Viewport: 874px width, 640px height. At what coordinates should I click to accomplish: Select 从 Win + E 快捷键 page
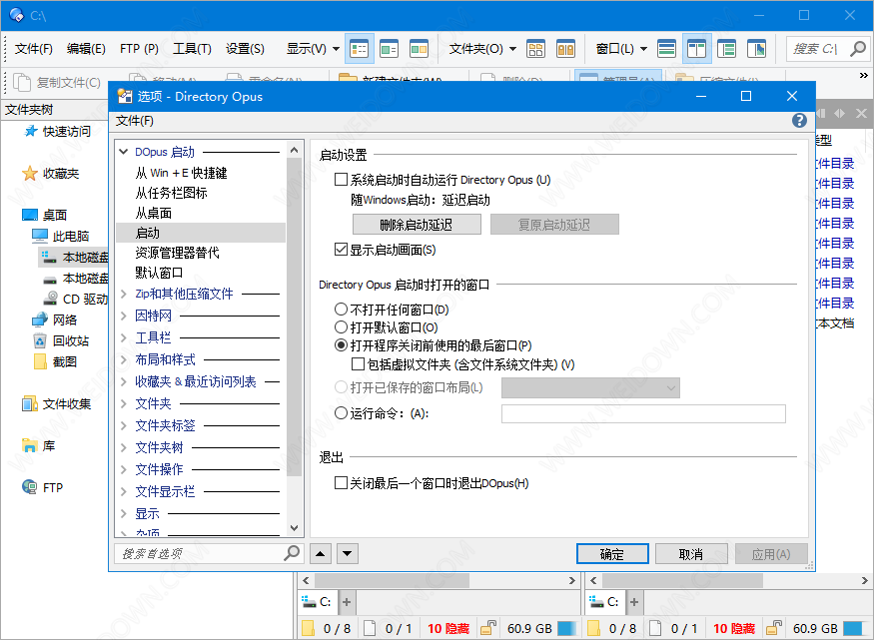(x=181, y=173)
